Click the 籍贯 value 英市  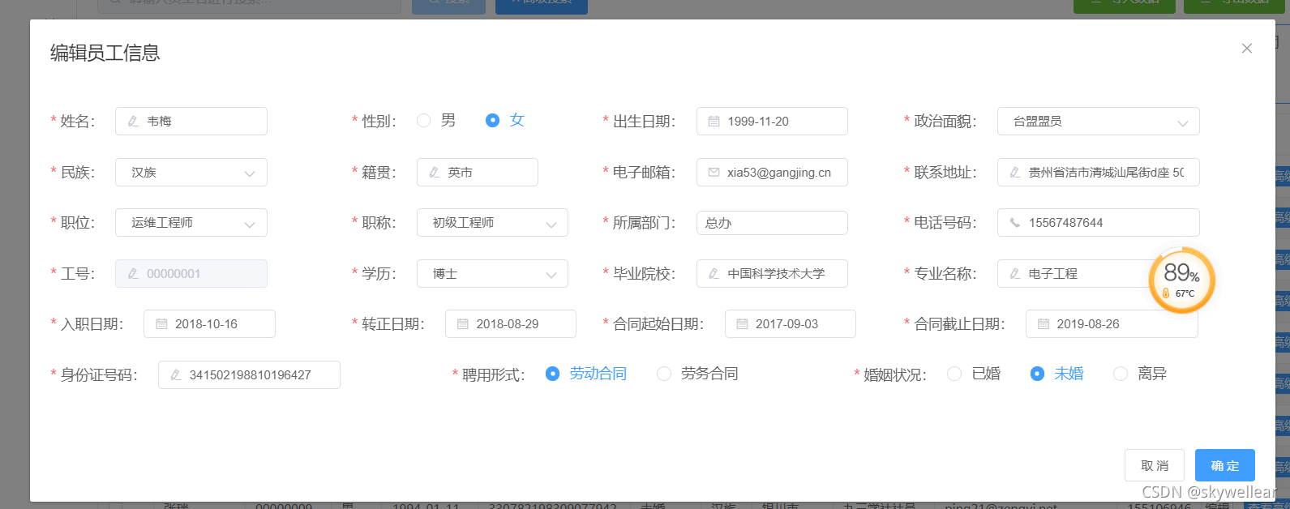tap(460, 173)
